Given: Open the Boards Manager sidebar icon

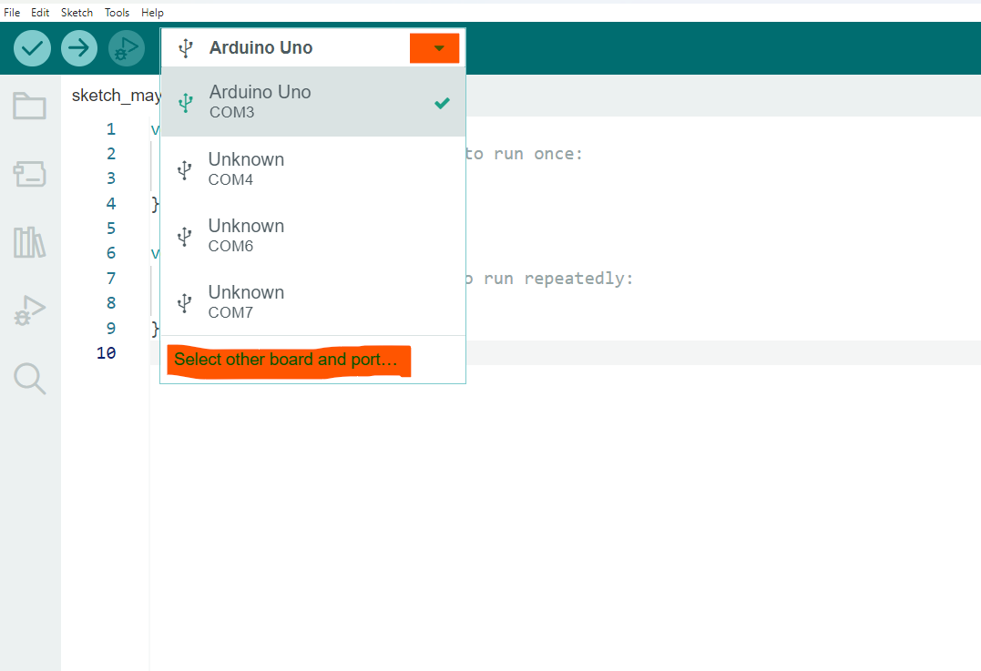Looking at the screenshot, I should [x=29, y=174].
